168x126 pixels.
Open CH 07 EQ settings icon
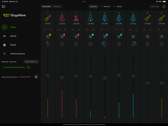coord(133,37)
